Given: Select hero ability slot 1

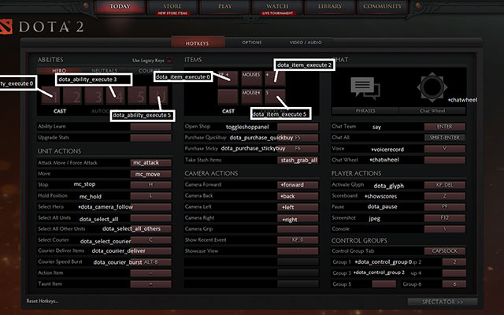Looking at the screenshot, I should (x=50, y=96).
